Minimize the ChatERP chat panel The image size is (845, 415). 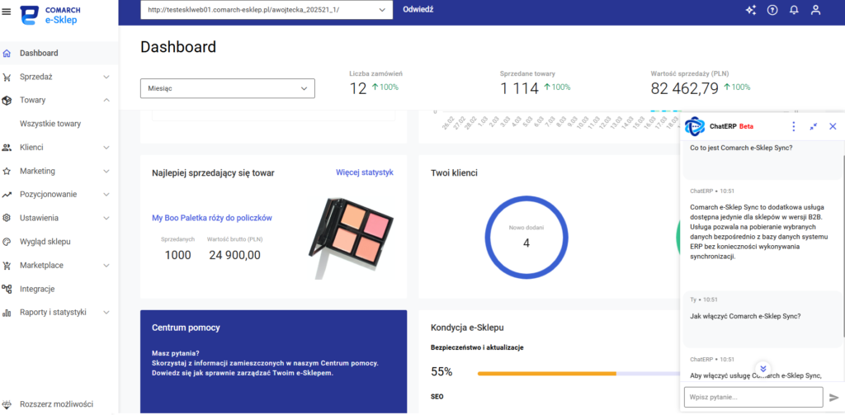point(813,126)
